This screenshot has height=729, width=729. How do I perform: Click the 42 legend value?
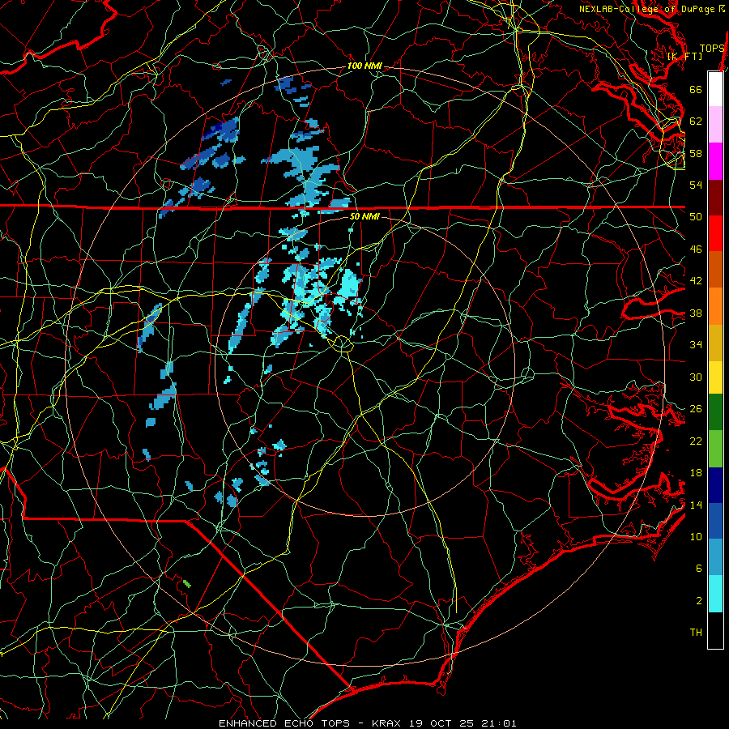pyautogui.click(x=696, y=281)
